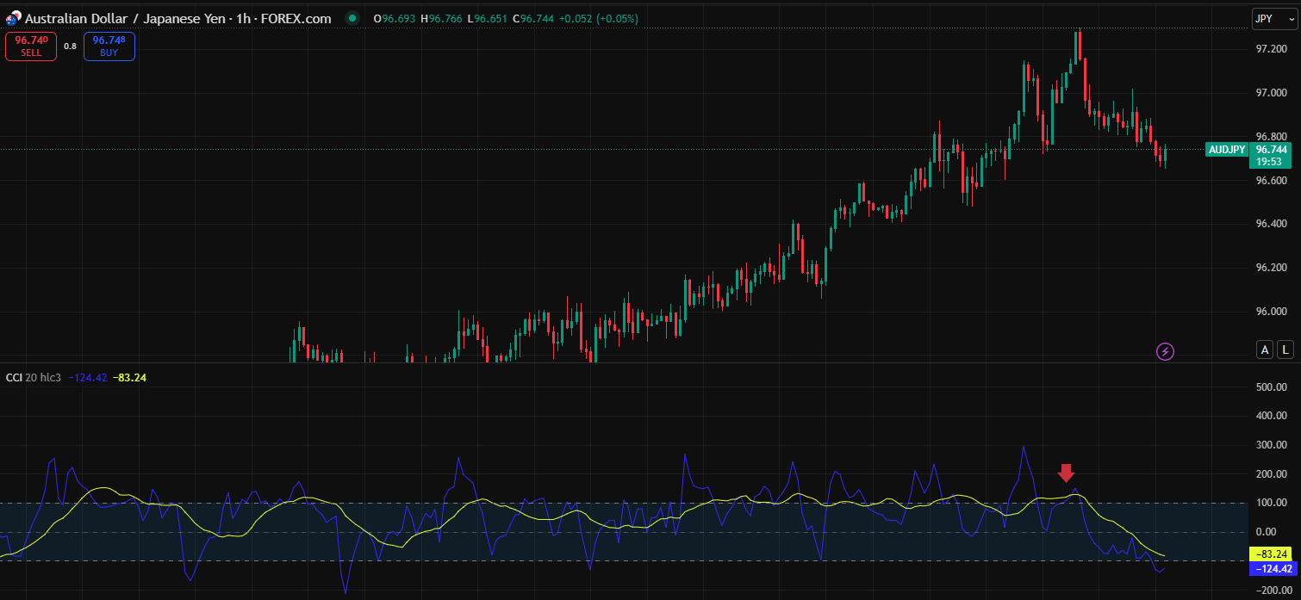Click the green market status dot
Image resolution: width=1301 pixels, height=600 pixels.
pyautogui.click(x=351, y=18)
